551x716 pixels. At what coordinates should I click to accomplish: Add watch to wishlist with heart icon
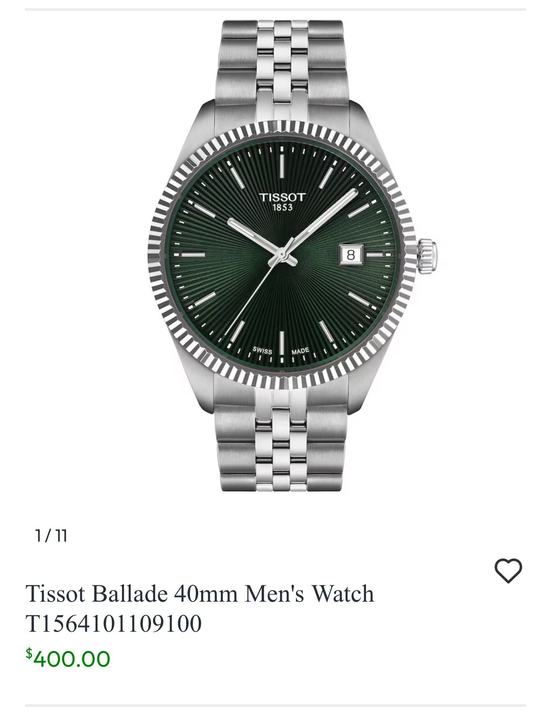[x=508, y=570]
